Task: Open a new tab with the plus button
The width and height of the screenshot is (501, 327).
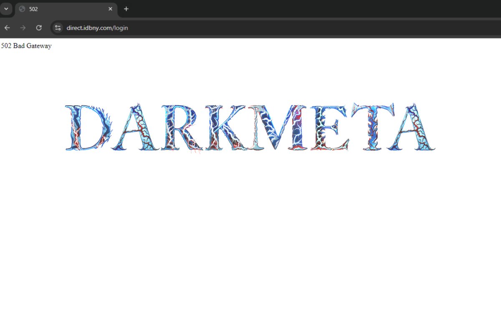Action: pos(126,9)
